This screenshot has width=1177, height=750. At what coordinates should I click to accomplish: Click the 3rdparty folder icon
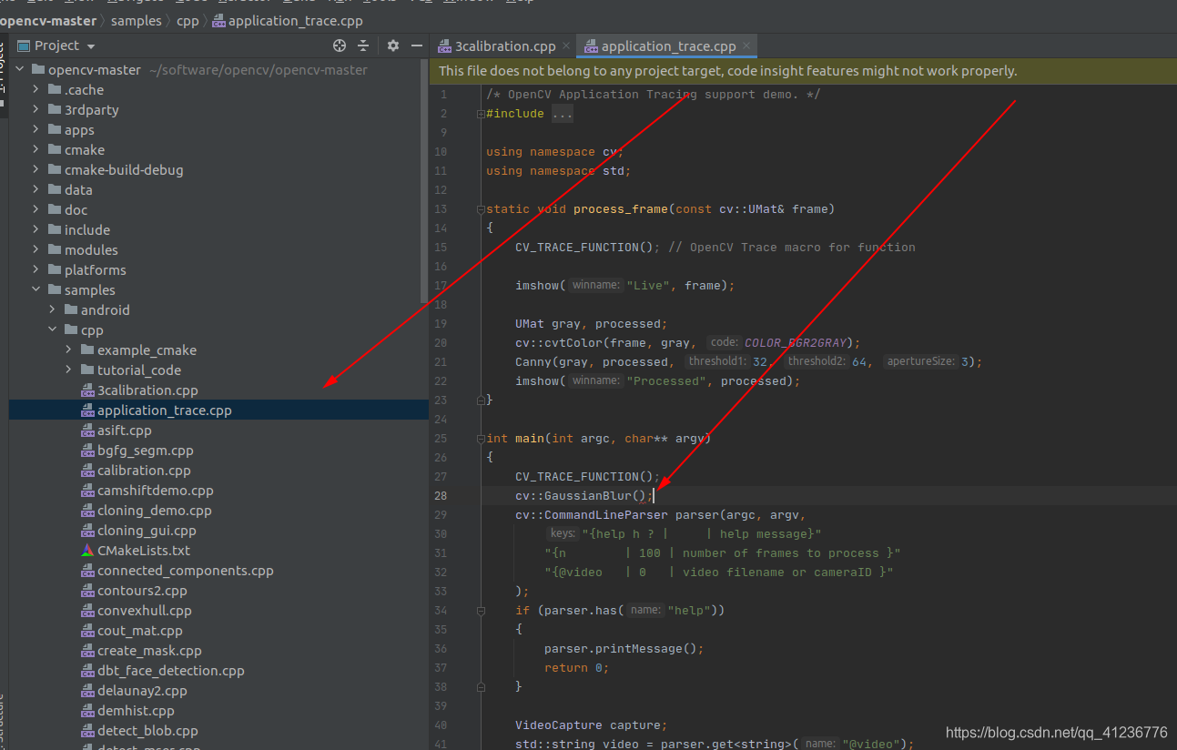coord(55,110)
